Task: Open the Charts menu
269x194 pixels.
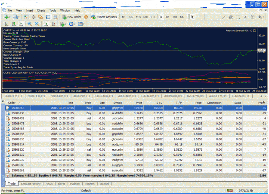Action: point(41,10)
